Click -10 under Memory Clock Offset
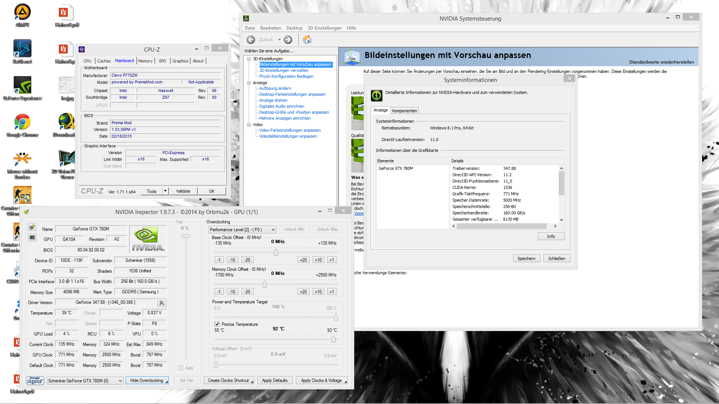The image size is (719, 404). [233, 292]
